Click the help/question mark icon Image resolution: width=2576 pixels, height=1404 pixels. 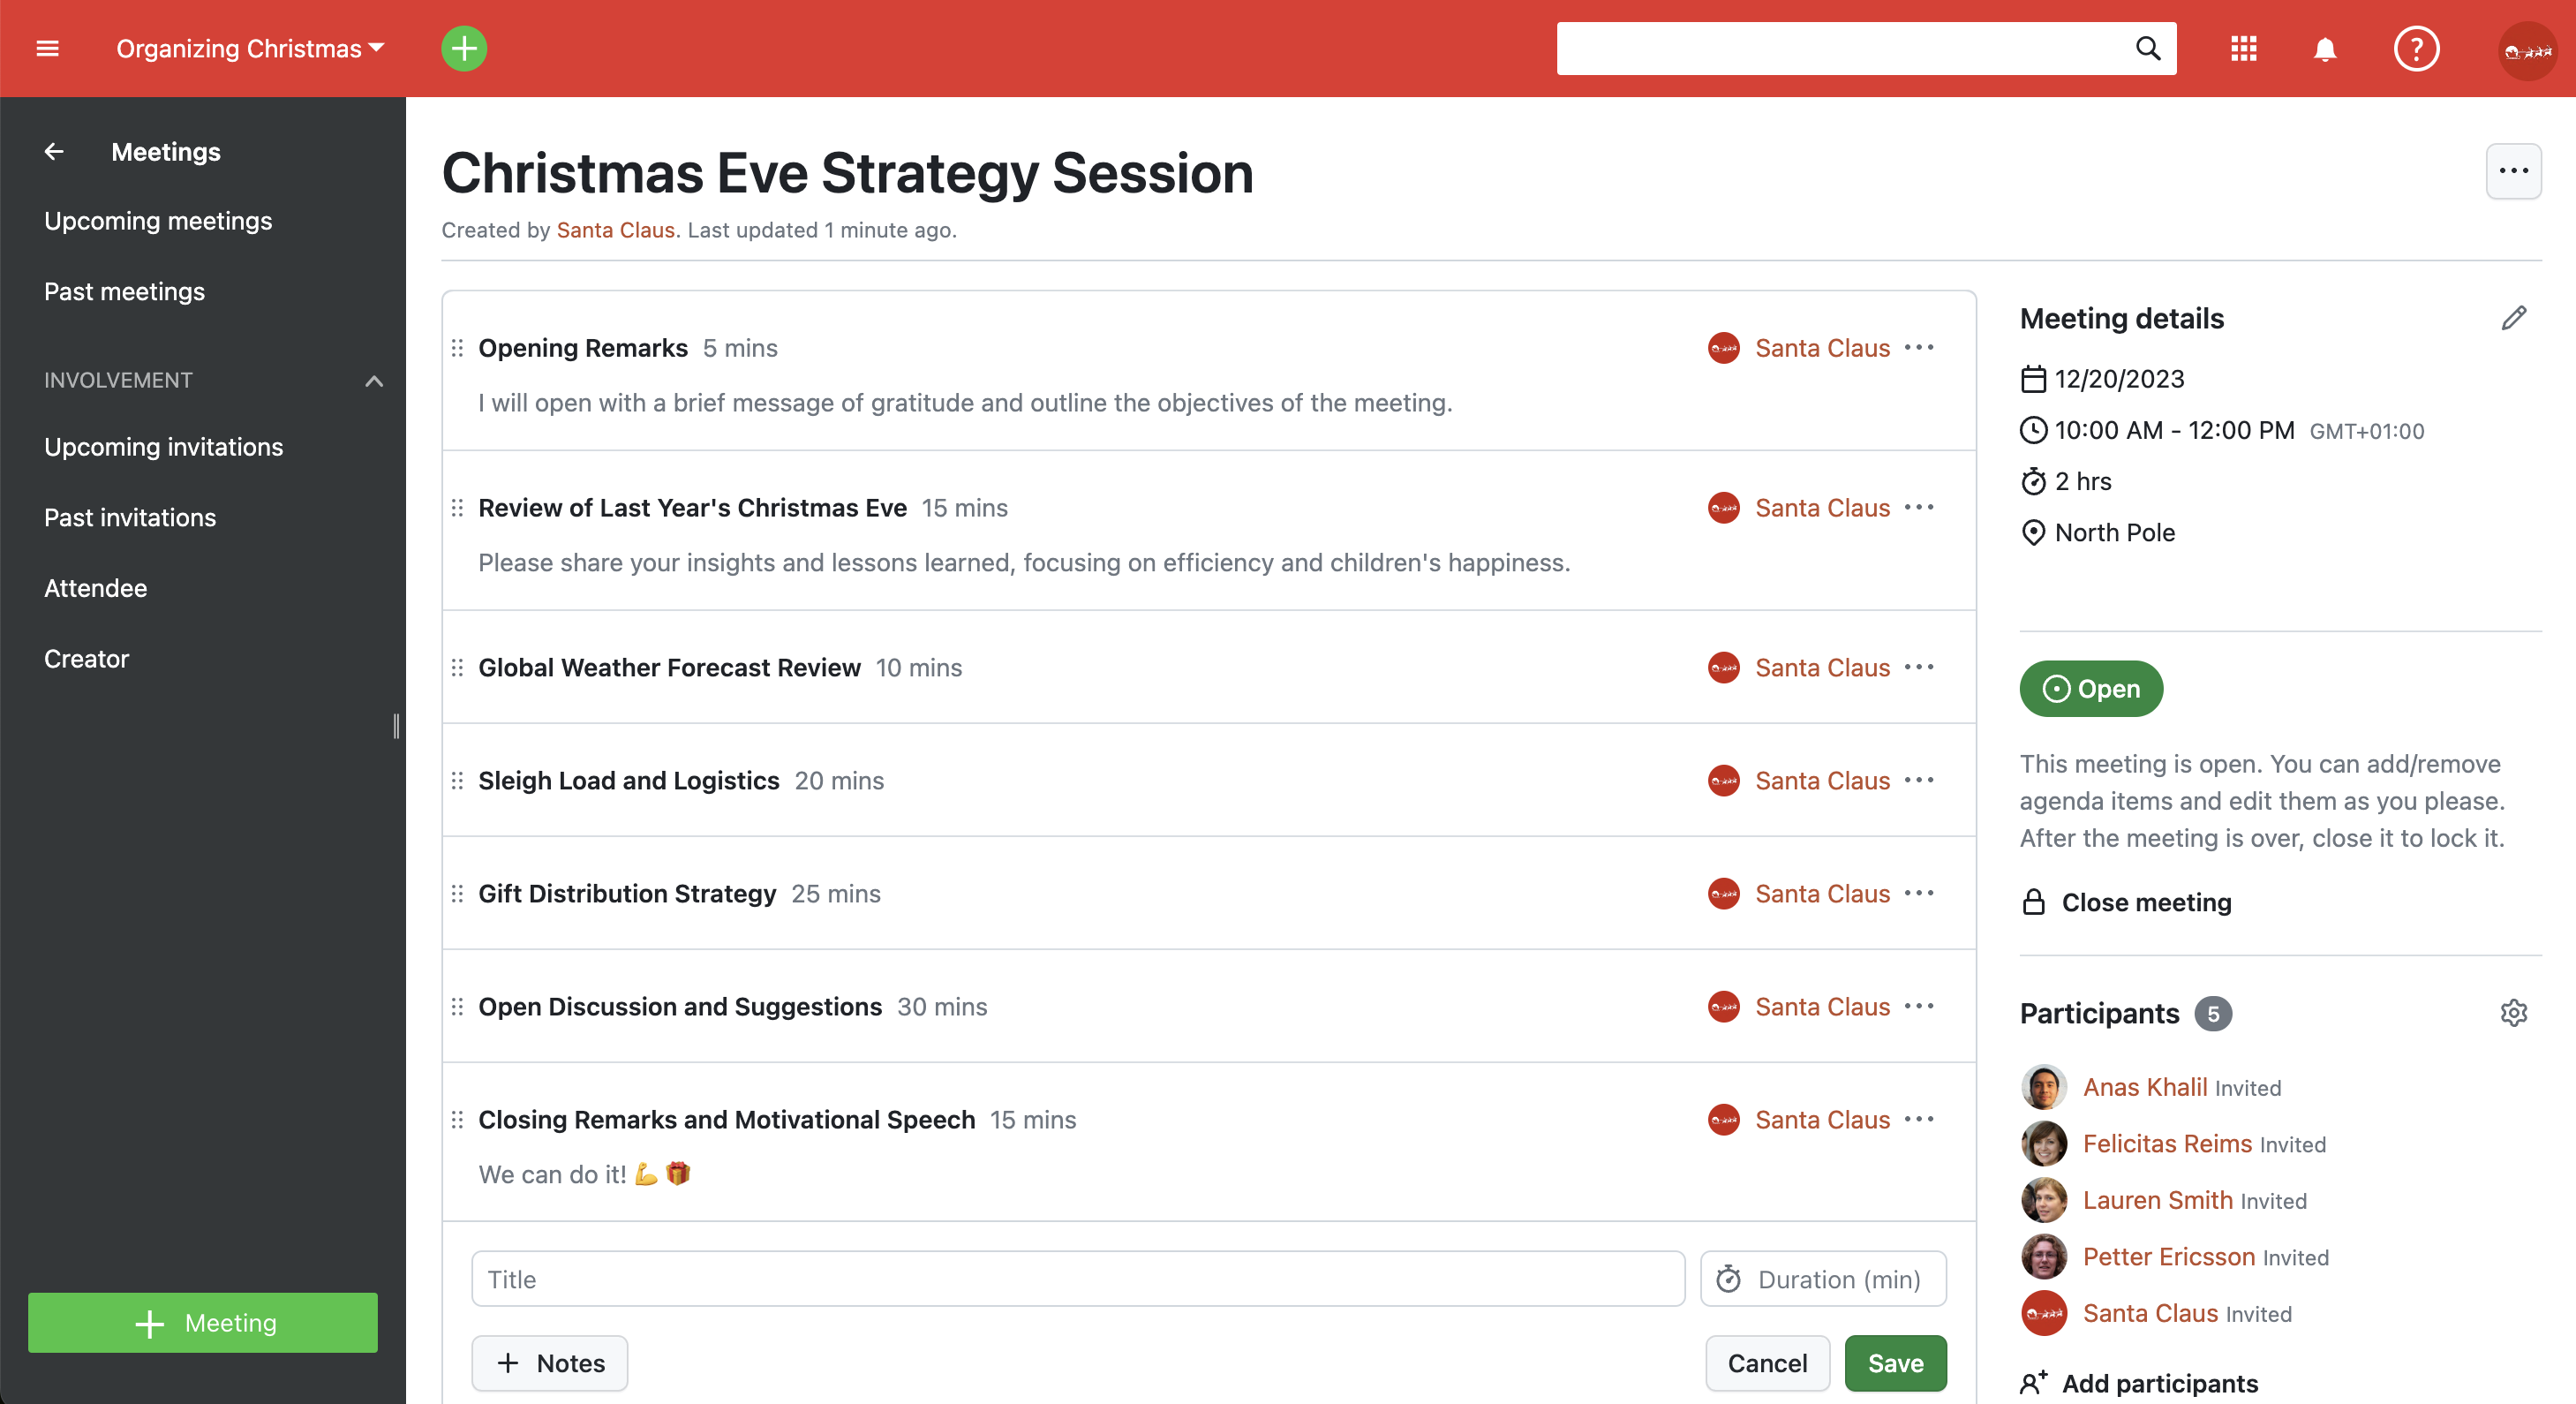tap(2415, 49)
